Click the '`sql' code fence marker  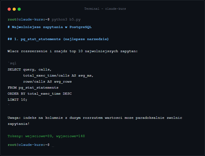(x=12, y=63)
